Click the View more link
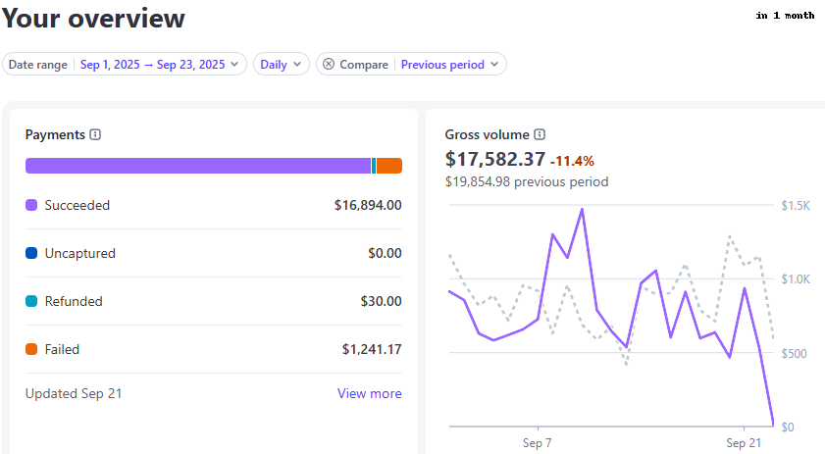This screenshot has height=454, width=825. click(x=369, y=394)
